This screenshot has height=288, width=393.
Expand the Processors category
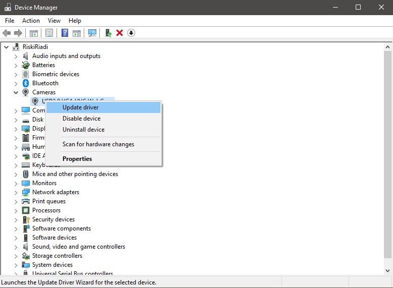tap(16, 210)
